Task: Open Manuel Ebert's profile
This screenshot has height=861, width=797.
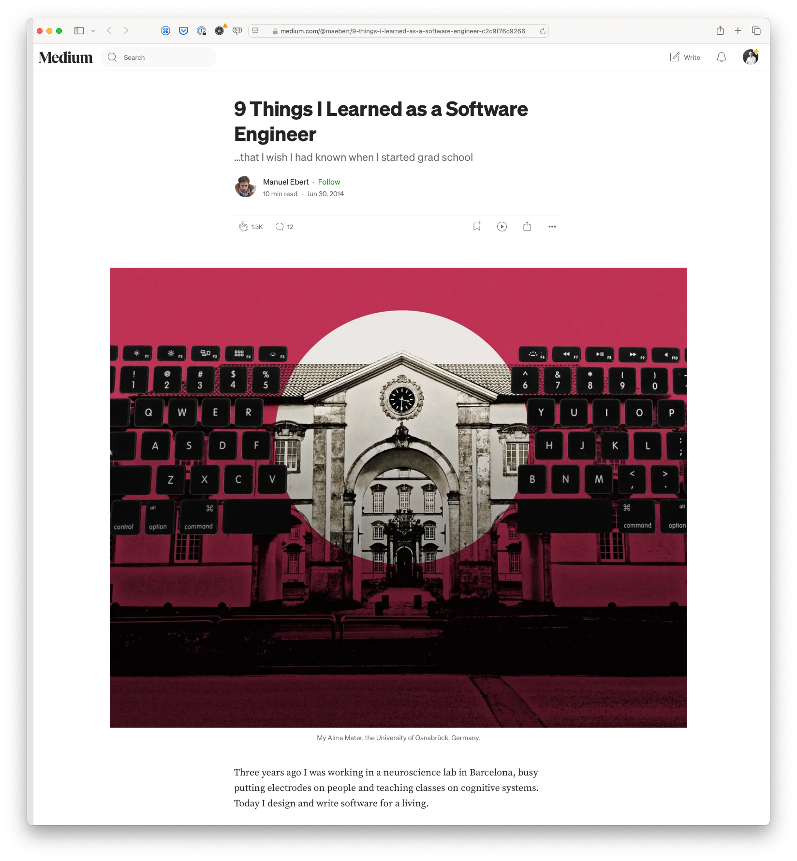Action: pos(285,182)
